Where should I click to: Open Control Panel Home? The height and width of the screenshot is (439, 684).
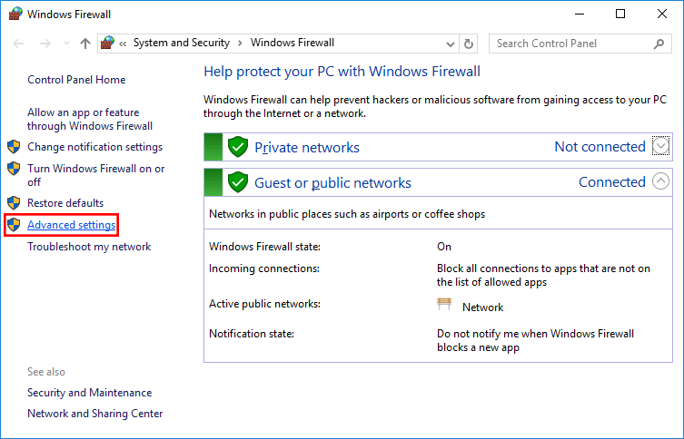click(76, 80)
